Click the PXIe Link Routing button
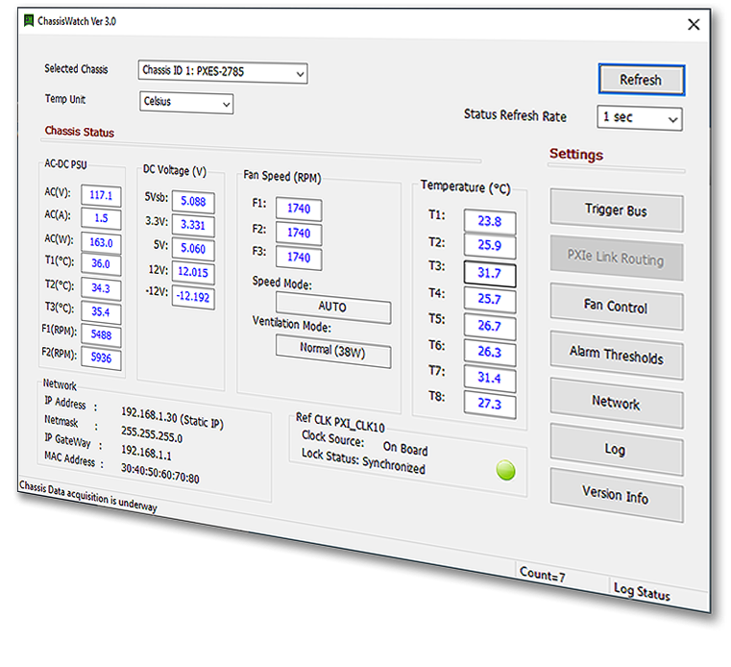The width and height of the screenshot is (731, 667). (x=616, y=259)
